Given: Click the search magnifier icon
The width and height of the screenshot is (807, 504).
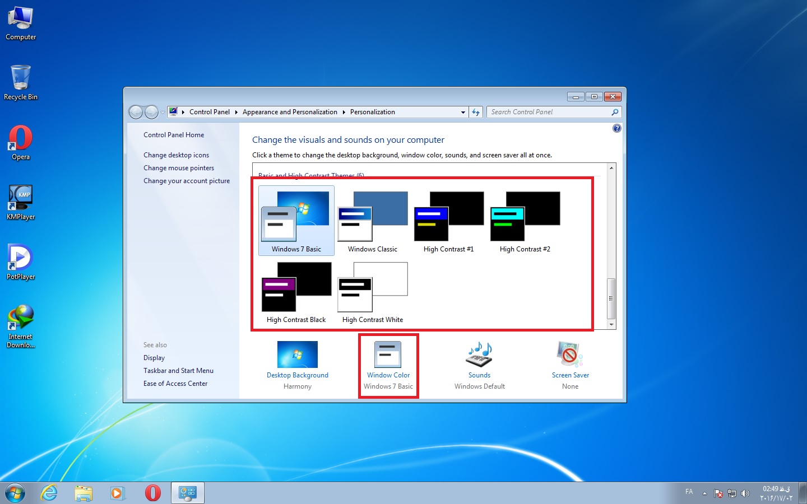Looking at the screenshot, I should coord(615,112).
